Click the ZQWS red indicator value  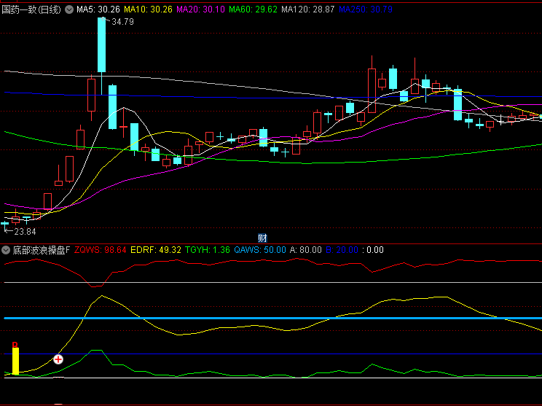coord(101,250)
